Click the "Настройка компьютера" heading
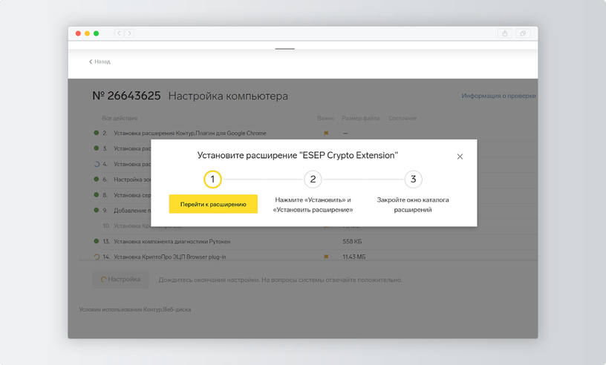 tap(228, 96)
